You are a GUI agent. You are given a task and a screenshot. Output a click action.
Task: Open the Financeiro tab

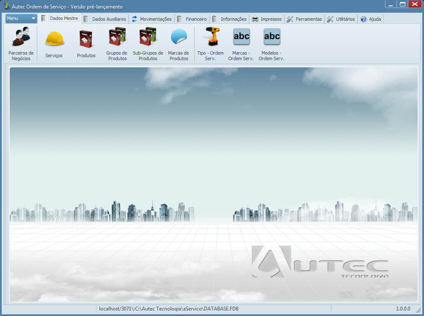(x=192, y=19)
